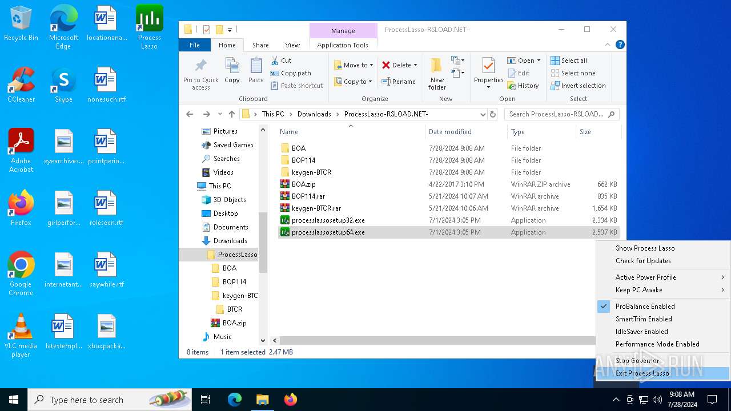731x411 pixels.
Task: Toggle IdleSaver Enabled option
Action: (663, 331)
